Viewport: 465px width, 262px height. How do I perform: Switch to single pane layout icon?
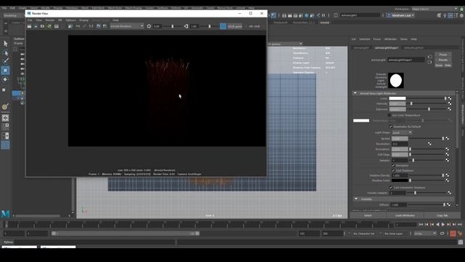(5, 118)
